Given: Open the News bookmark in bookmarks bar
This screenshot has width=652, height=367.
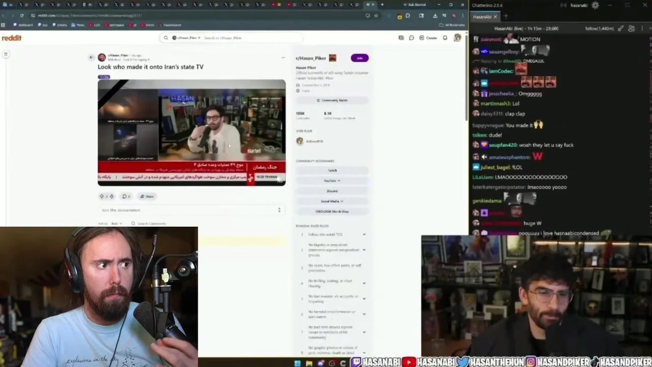Looking at the screenshot, I should pos(78,25).
